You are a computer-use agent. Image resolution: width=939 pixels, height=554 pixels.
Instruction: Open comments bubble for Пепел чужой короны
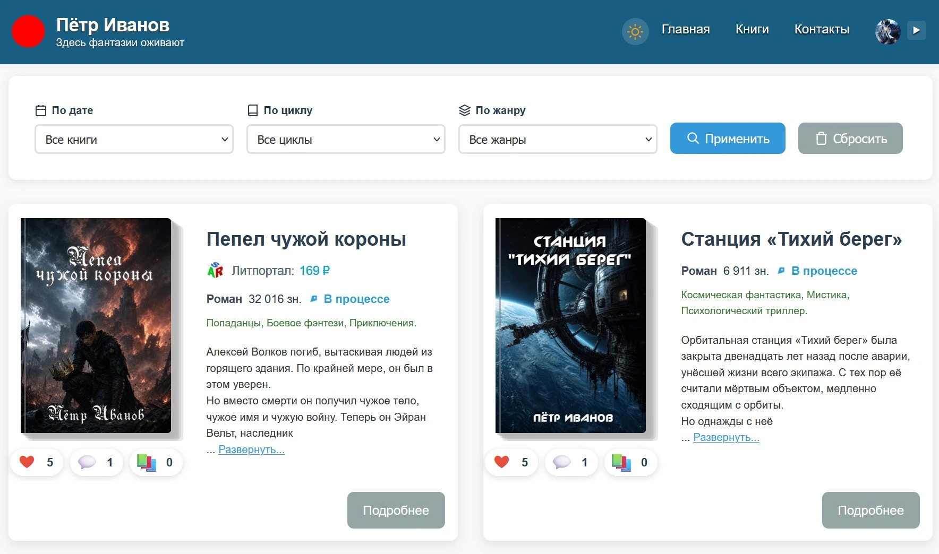87,462
